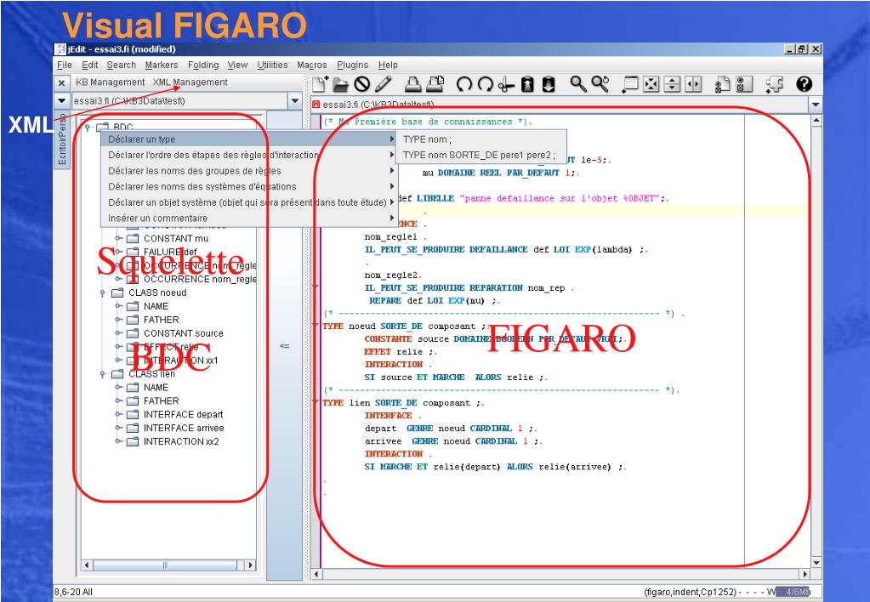Choose Insérer un commentaire in context menu
The width and height of the screenshot is (870, 602).
coord(248,218)
